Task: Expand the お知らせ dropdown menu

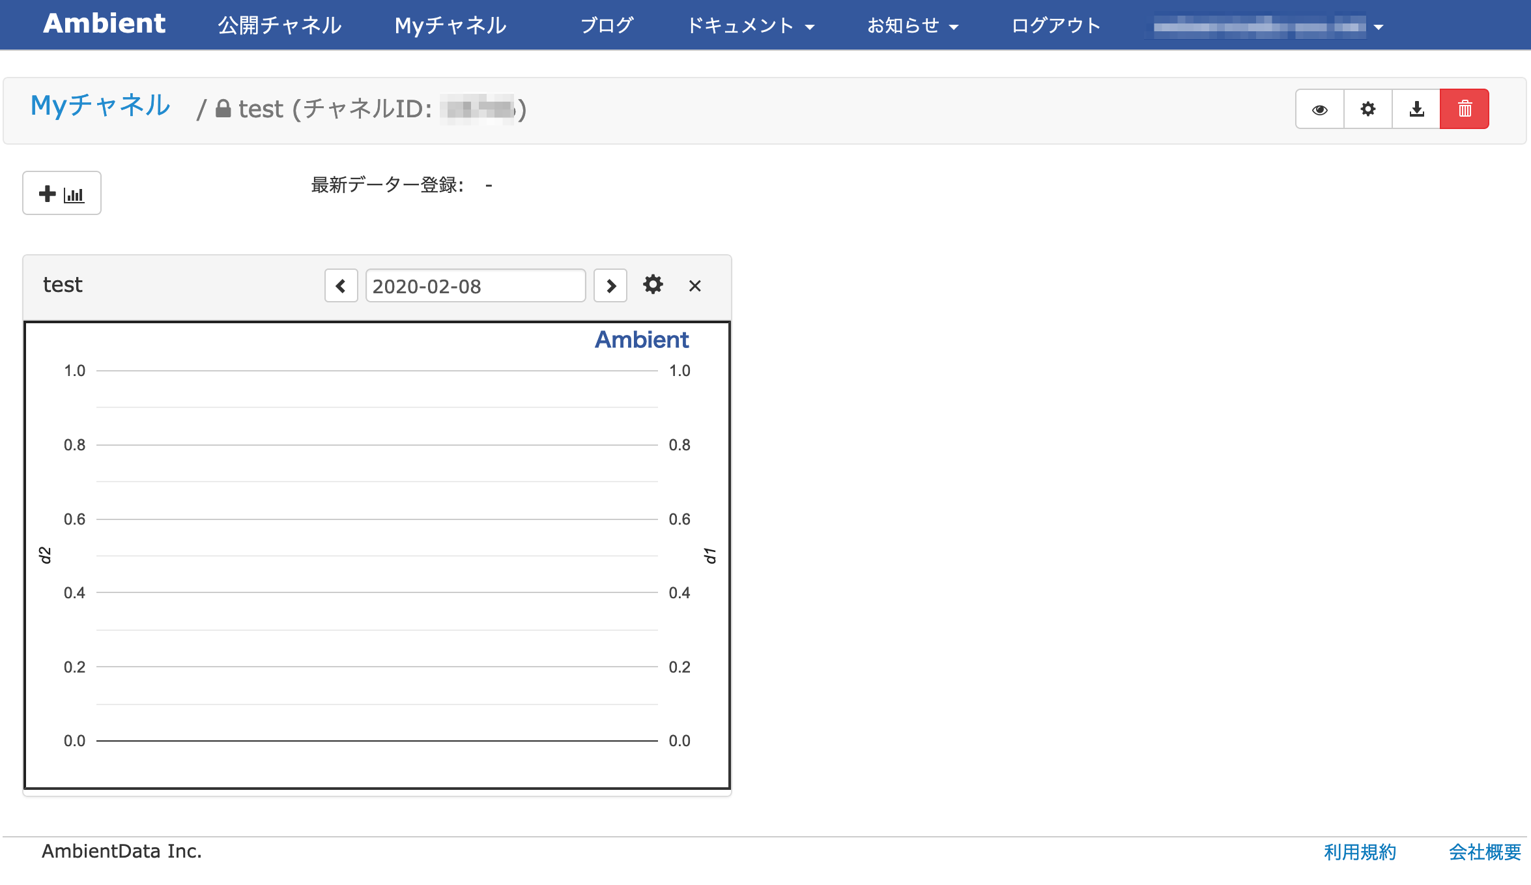Action: [x=912, y=25]
